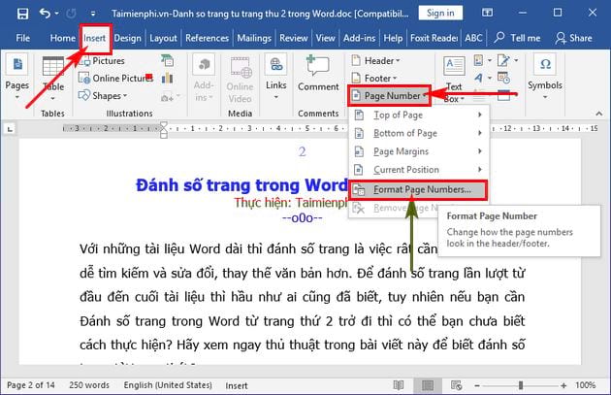Viewport: 611px width, 395px height.
Task: Switch to Read Mode view
Action: click(x=399, y=385)
